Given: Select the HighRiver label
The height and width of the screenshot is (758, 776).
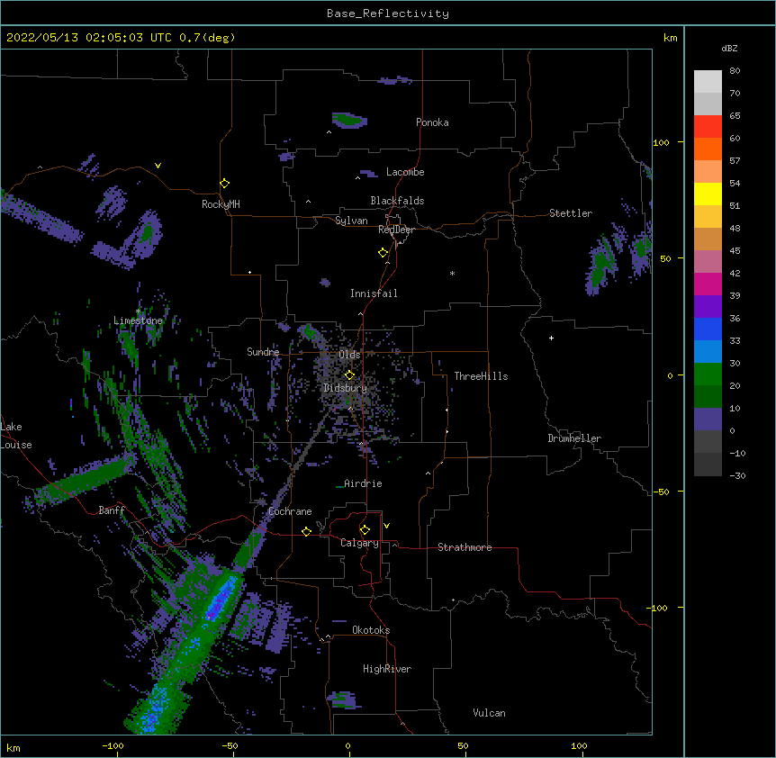Looking at the screenshot, I should [x=387, y=669].
